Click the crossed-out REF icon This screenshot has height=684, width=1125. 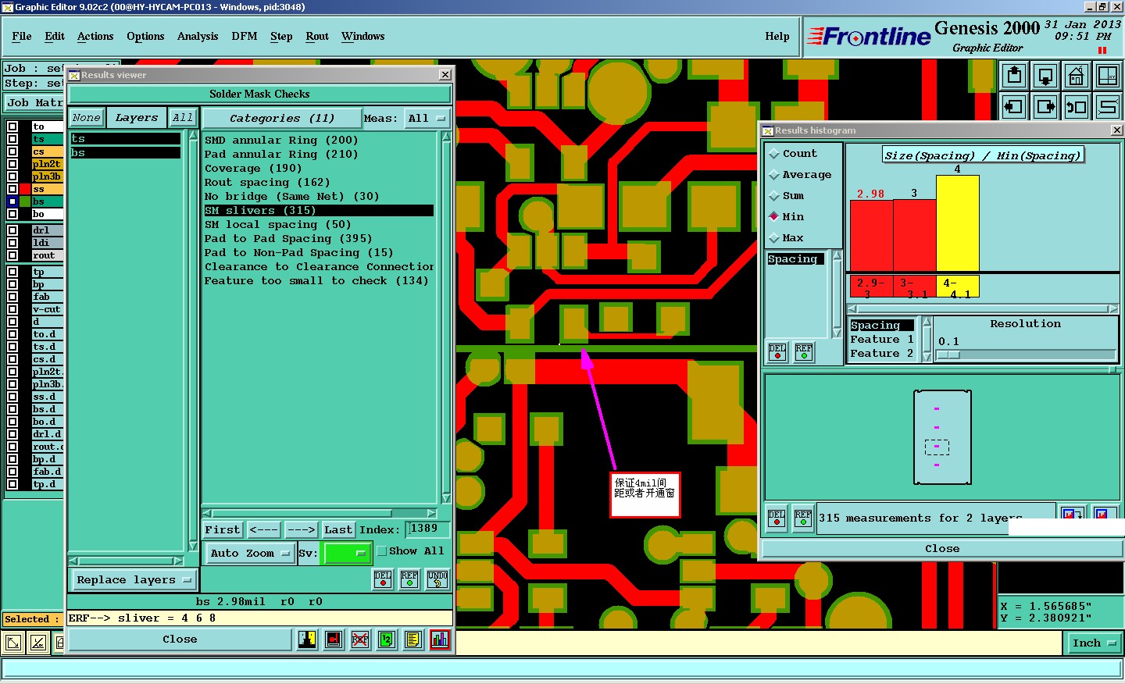tap(360, 639)
